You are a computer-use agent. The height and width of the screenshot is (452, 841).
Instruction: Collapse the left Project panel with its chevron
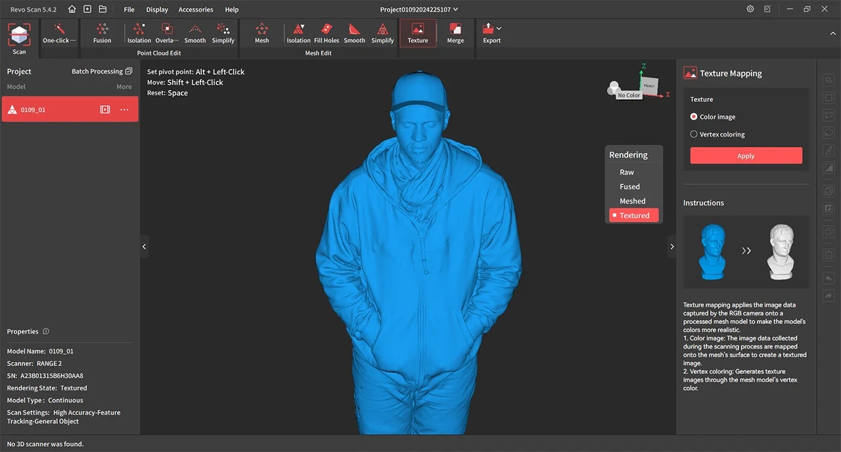144,246
